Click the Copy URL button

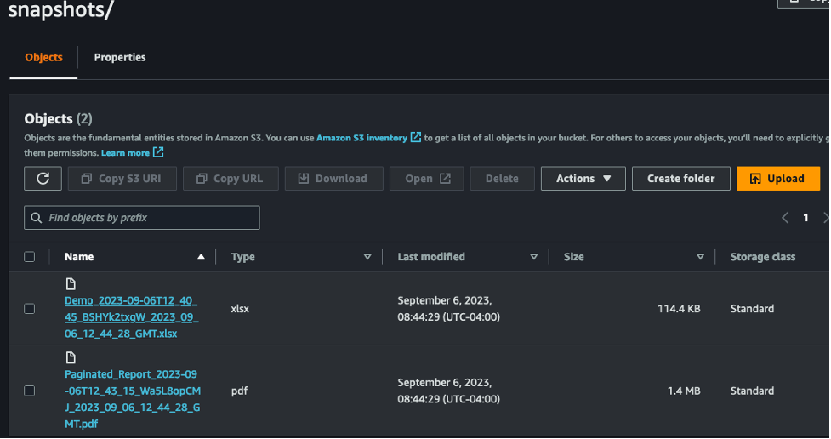tap(231, 179)
